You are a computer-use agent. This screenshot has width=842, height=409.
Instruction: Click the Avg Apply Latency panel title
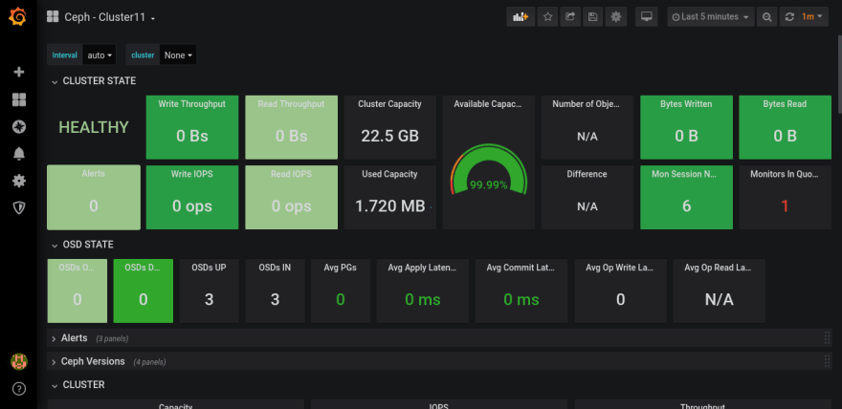423,267
